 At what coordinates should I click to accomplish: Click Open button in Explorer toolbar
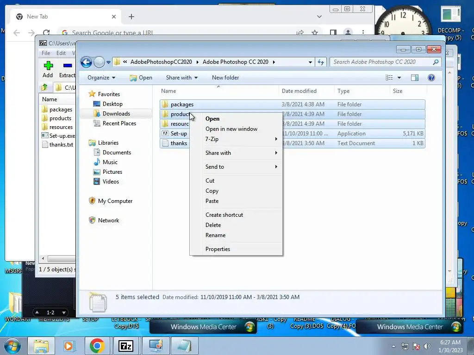coord(141,78)
